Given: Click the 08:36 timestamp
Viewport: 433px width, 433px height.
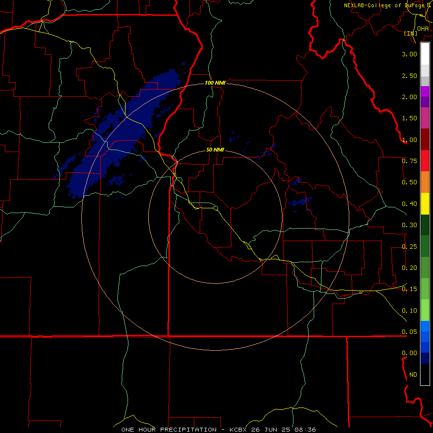Looking at the screenshot, I should click(x=305, y=430).
